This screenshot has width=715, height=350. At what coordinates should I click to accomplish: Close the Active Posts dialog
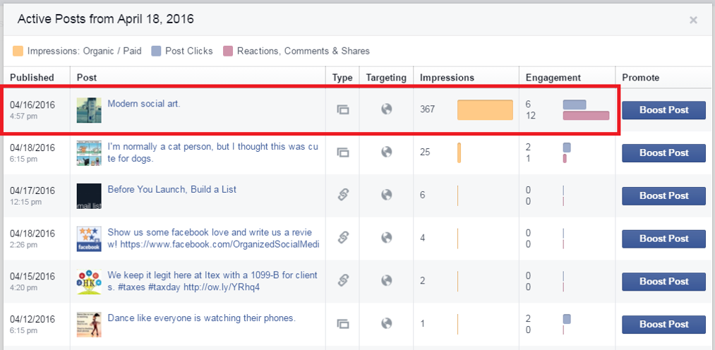(x=694, y=20)
